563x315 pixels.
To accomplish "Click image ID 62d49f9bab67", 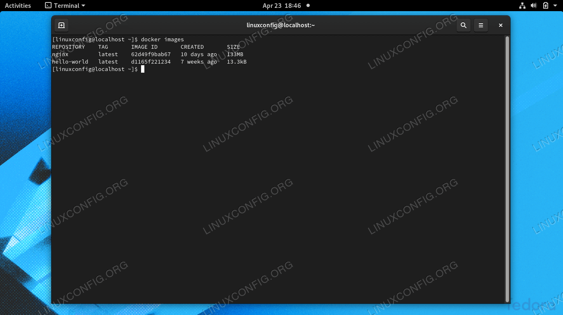I will pyautogui.click(x=151, y=54).
